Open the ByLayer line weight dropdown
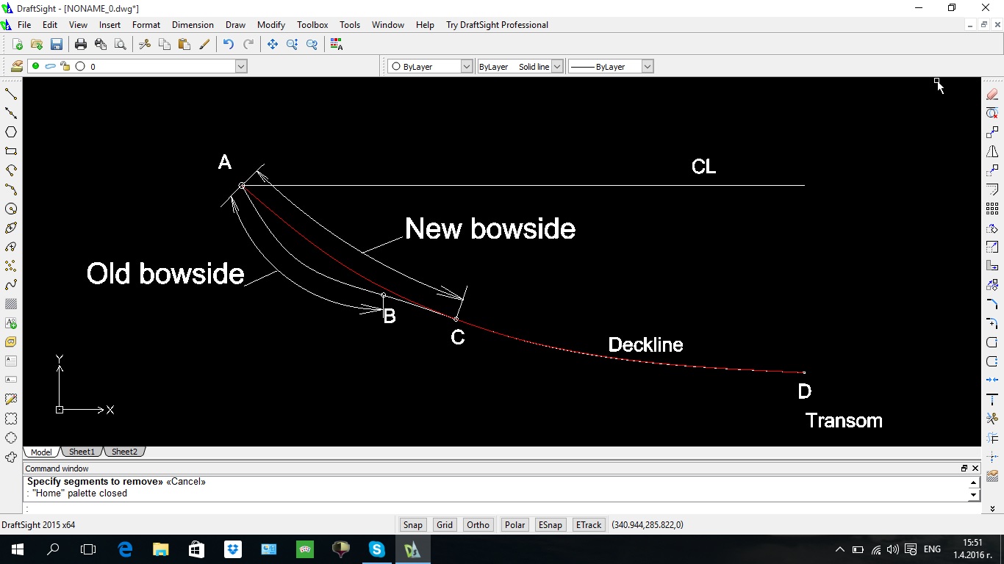The width and height of the screenshot is (1004, 564). (647, 66)
